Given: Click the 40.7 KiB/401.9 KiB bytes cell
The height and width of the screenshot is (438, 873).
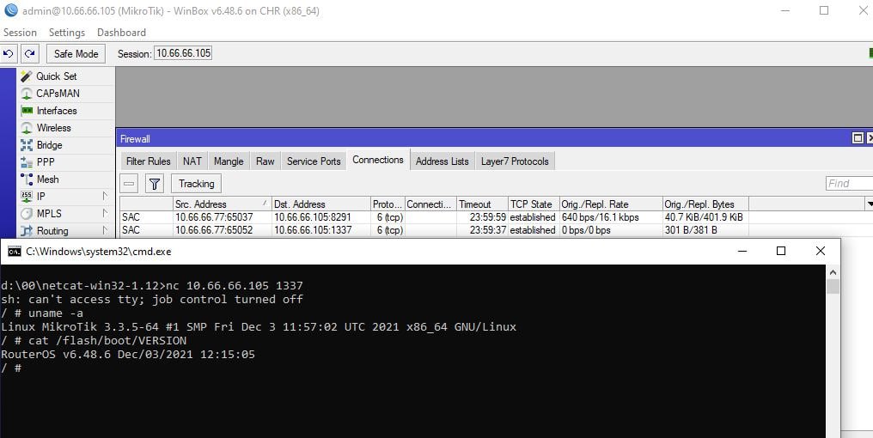Looking at the screenshot, I should click(703, 217).
